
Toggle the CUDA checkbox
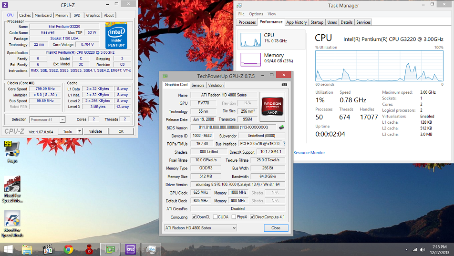(215, 217)
